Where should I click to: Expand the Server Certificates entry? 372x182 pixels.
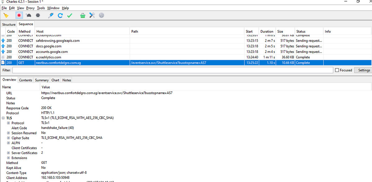[8, 153]
